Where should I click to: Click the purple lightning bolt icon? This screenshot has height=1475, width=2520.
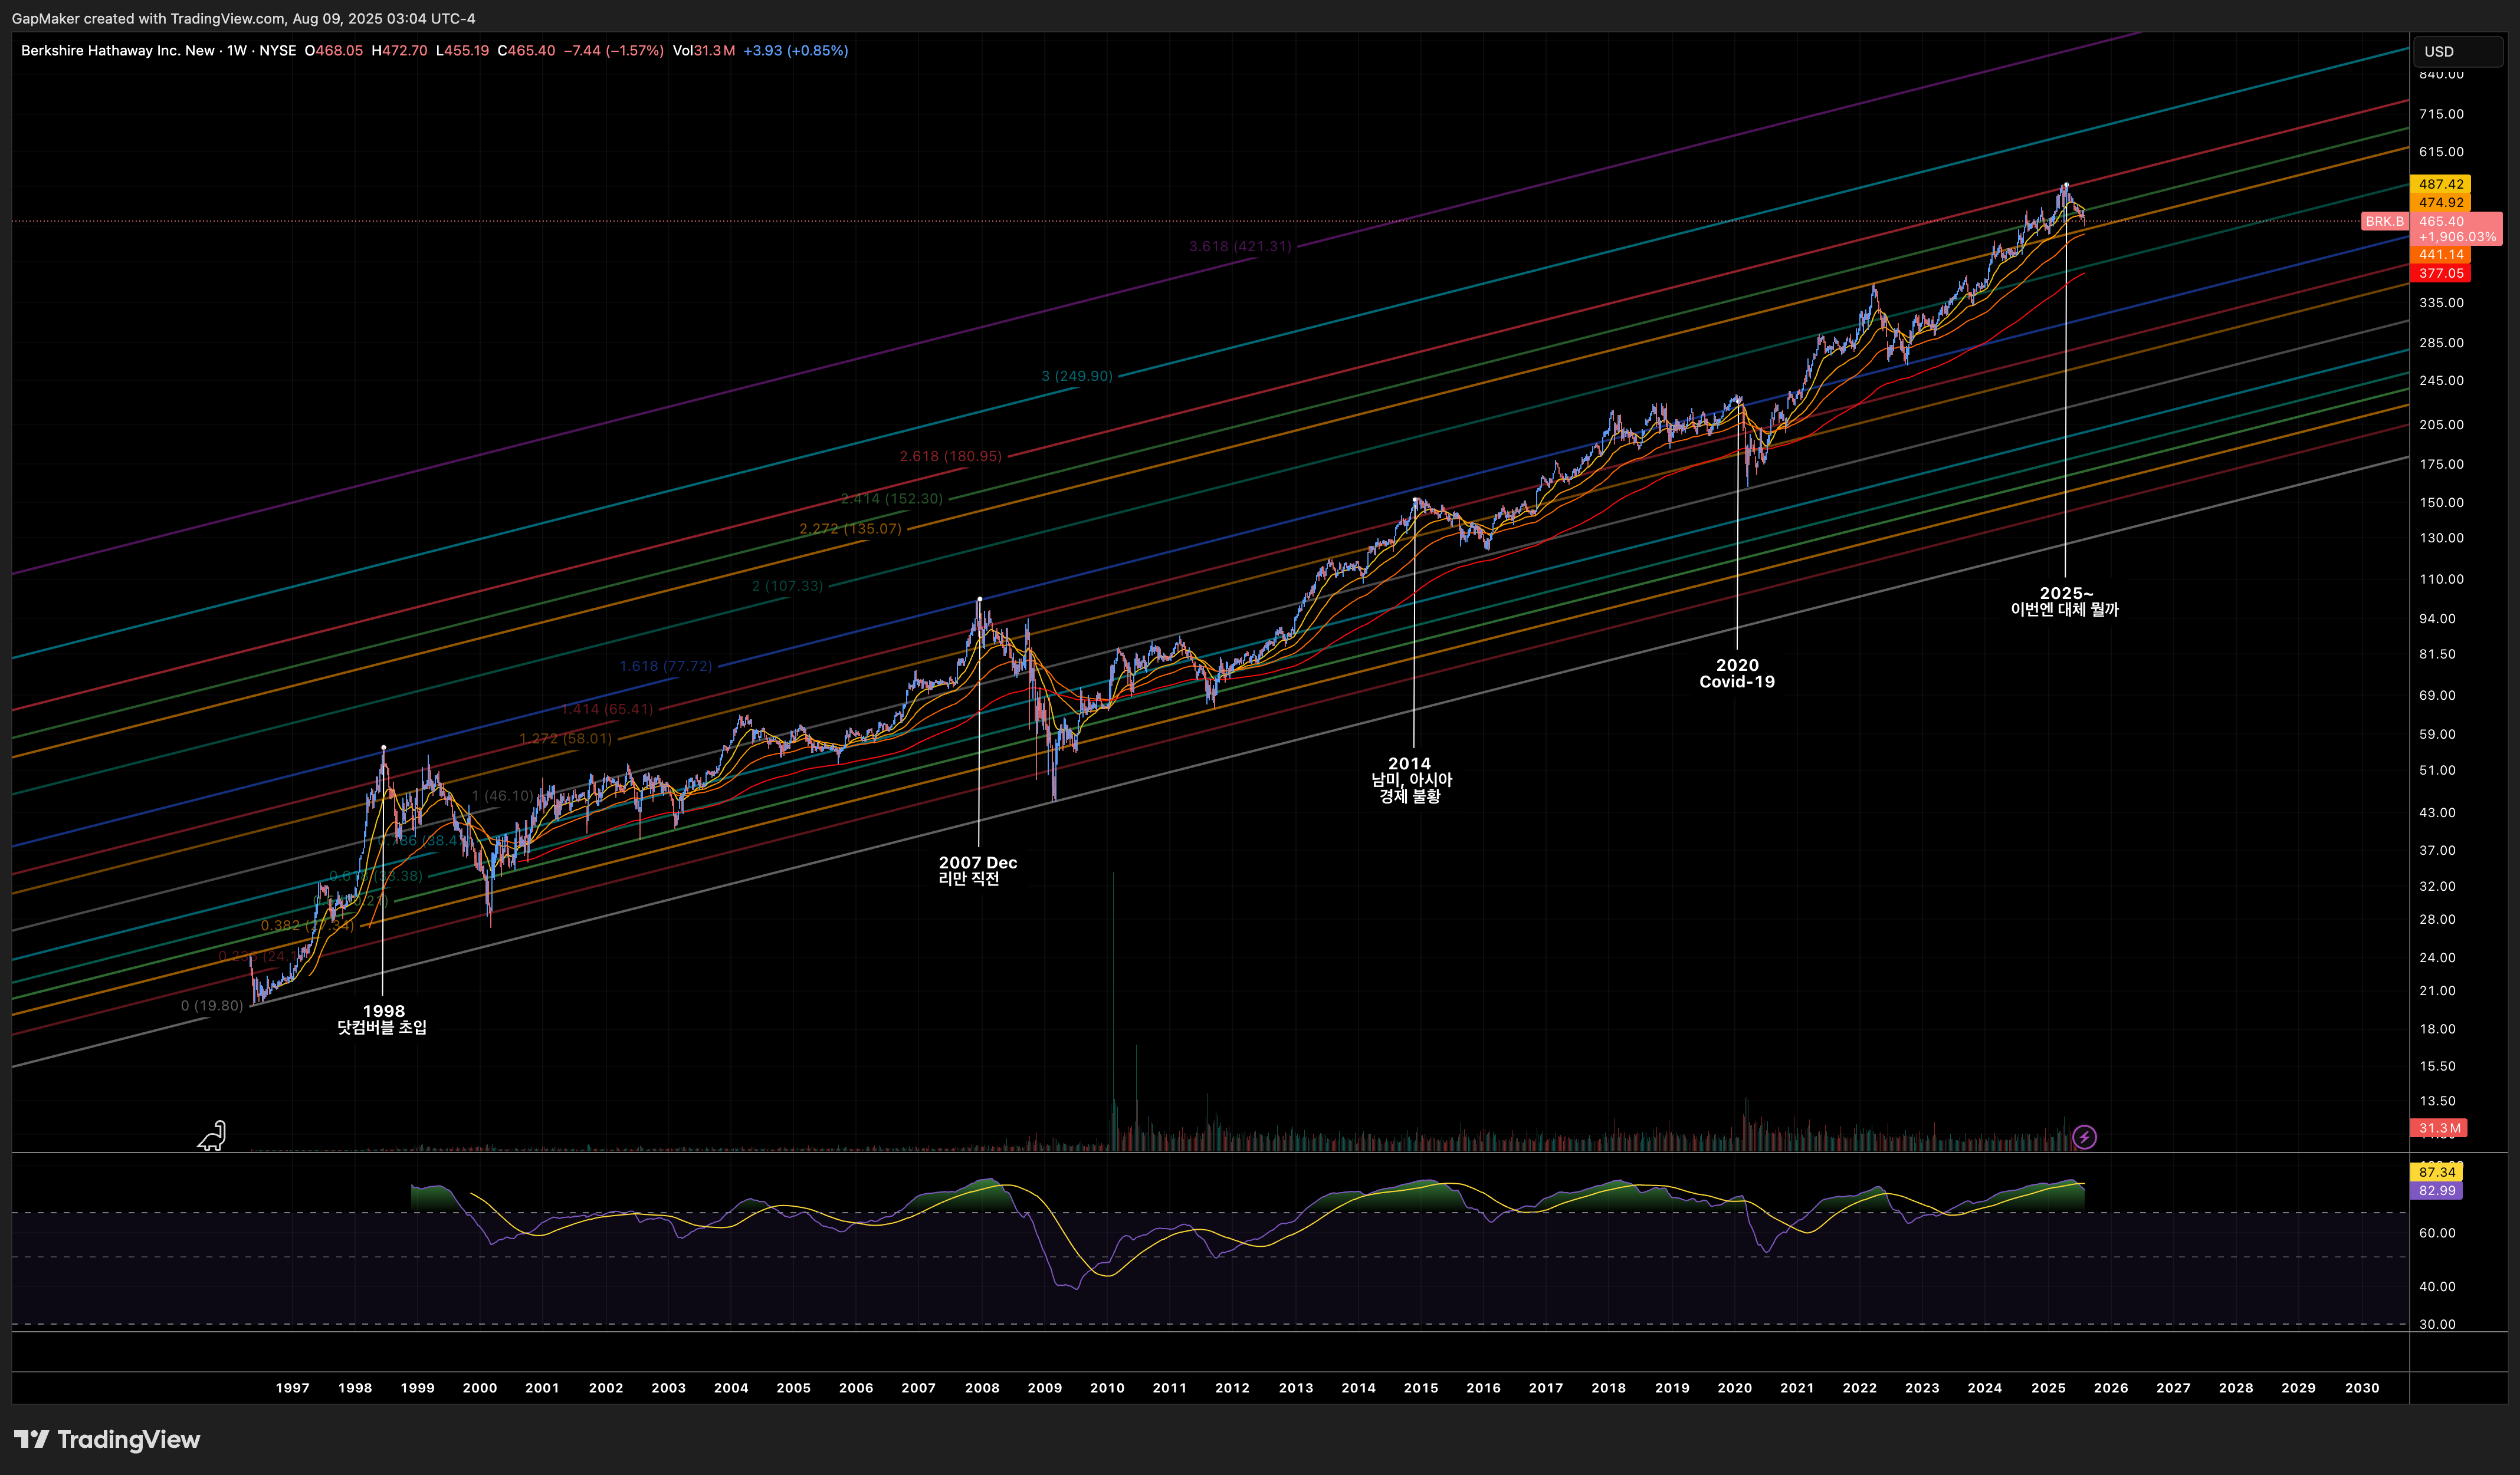click(x=2084, y=1136)
